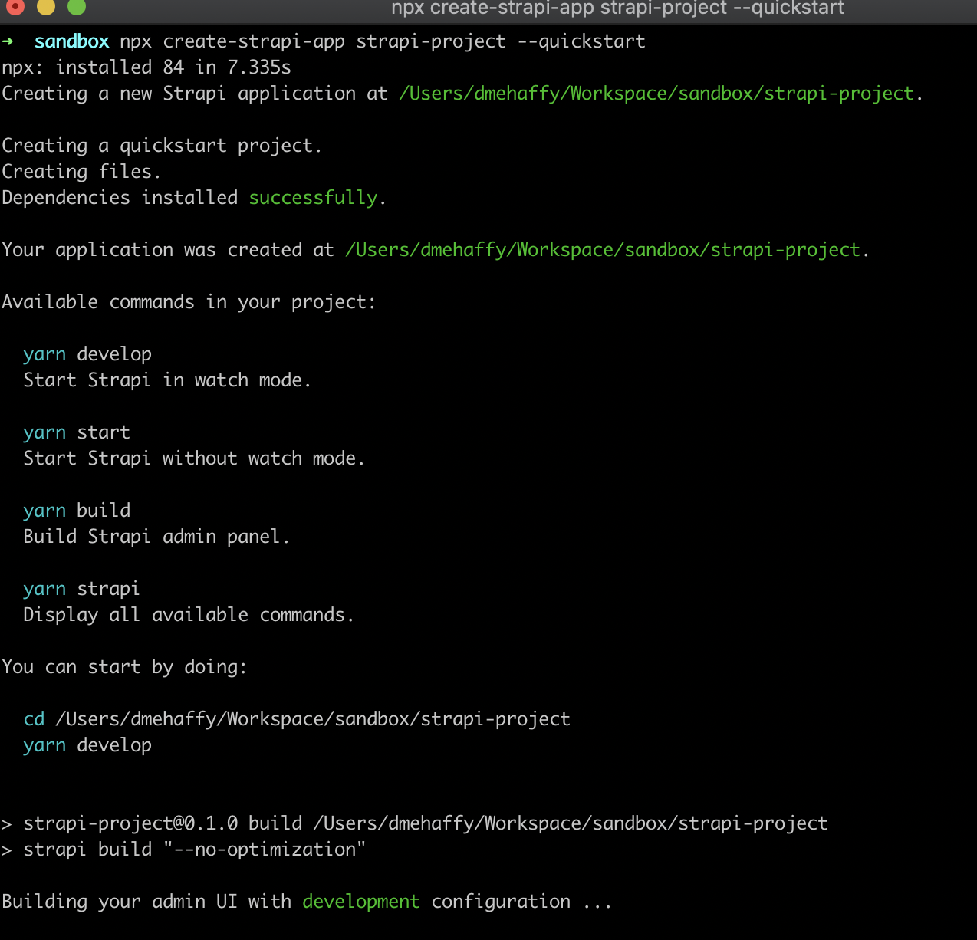Click the green path after 'Your application was created at'

(x=603, y=250)
